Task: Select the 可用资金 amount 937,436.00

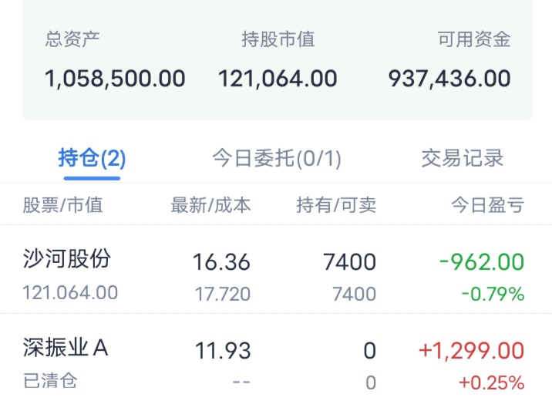Action: click(x=449, y=79)
